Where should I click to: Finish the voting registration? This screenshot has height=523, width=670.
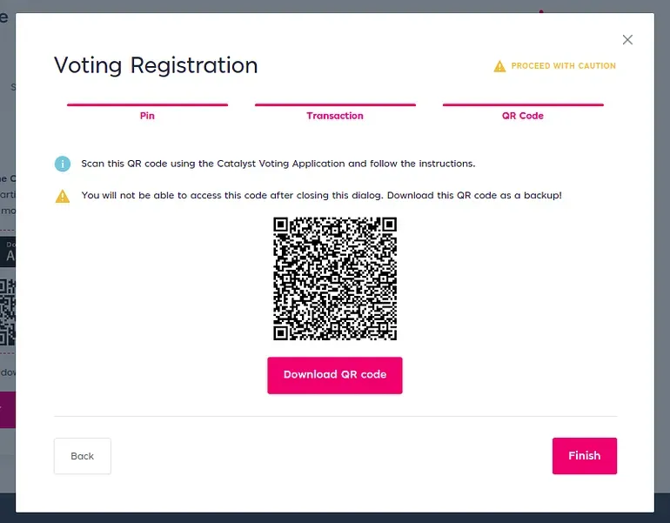585,456
